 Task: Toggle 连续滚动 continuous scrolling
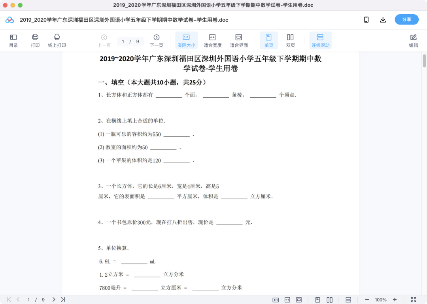(321, 41)
